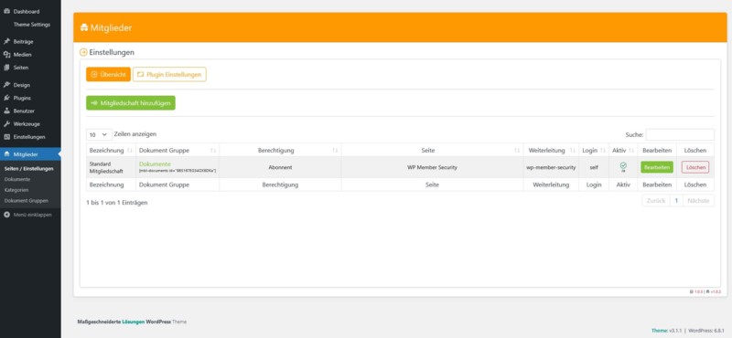
Task: Click the Design brush icon
Action: point(6,85)
